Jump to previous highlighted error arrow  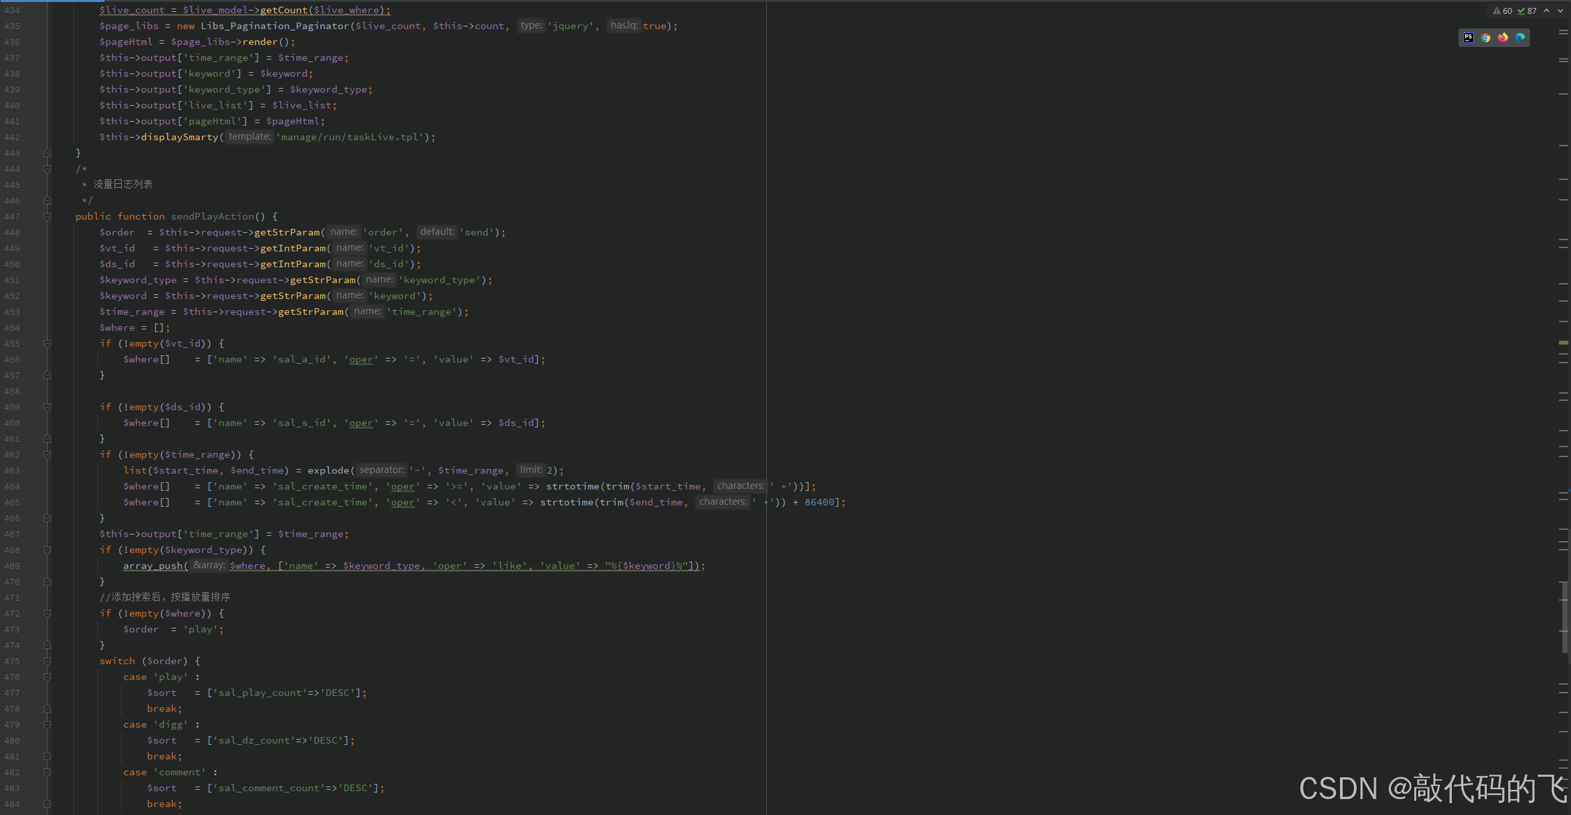pos(1547,11)
